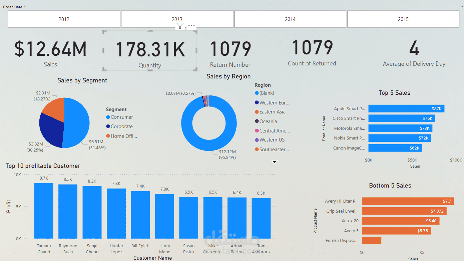Click the 2014 year slicer tile
Screen dimensions: 464x261
coord(290,19)
